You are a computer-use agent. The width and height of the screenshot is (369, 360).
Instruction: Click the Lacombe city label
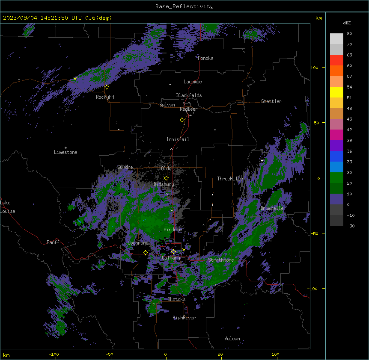click(x=193, y=82)
